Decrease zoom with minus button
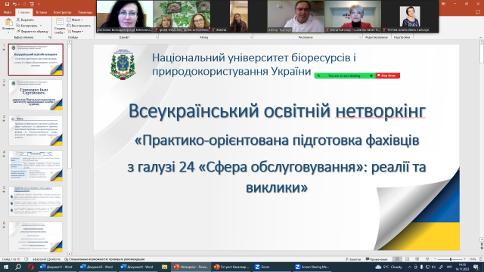This screenshot has height=272, width=484. 435,259
